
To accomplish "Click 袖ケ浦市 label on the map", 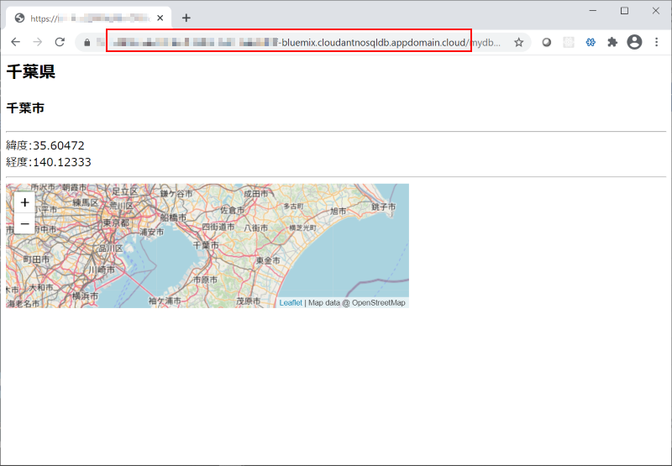I will point(165,301).
